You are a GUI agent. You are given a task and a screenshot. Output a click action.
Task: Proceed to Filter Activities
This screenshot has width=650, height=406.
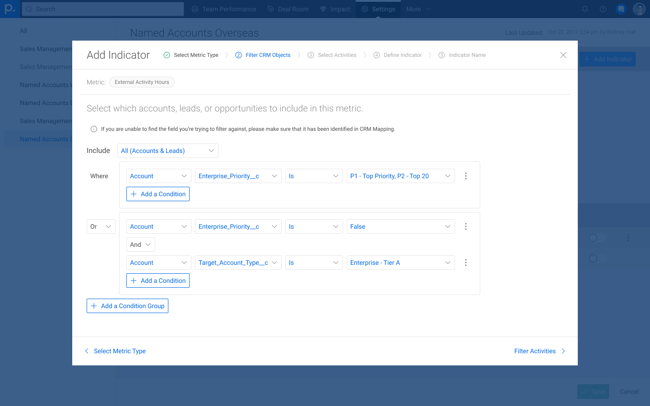pyautogui.click(x=539, y=351)
